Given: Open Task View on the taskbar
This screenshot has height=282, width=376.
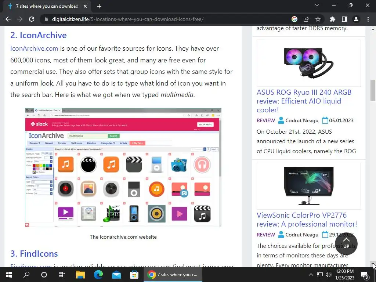Looking at the screenshot, I should point(62,275).
